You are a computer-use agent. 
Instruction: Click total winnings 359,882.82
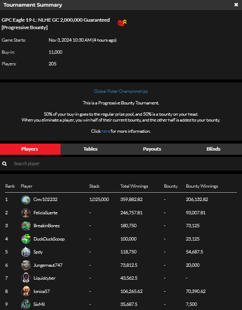coord(131,199)
